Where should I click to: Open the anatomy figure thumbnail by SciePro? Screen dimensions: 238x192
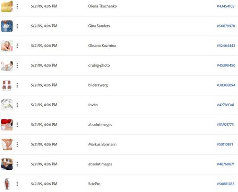[7, 184]
